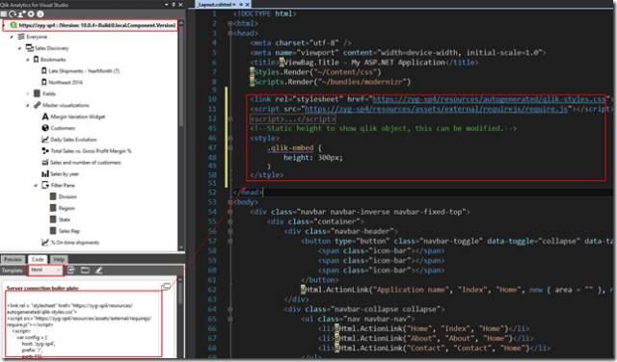Expand the https://zyg-sp4 server node arrow
This screenshot has width=617, height=362.
point(4,25)
